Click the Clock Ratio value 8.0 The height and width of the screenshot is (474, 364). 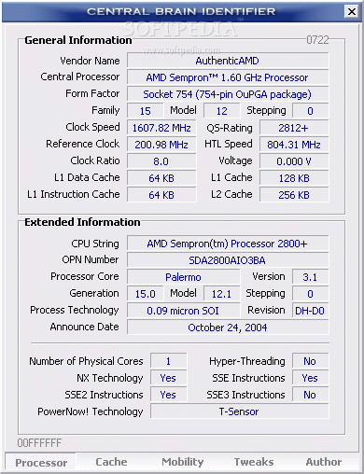pyautogui.click(x=161, y=161)
